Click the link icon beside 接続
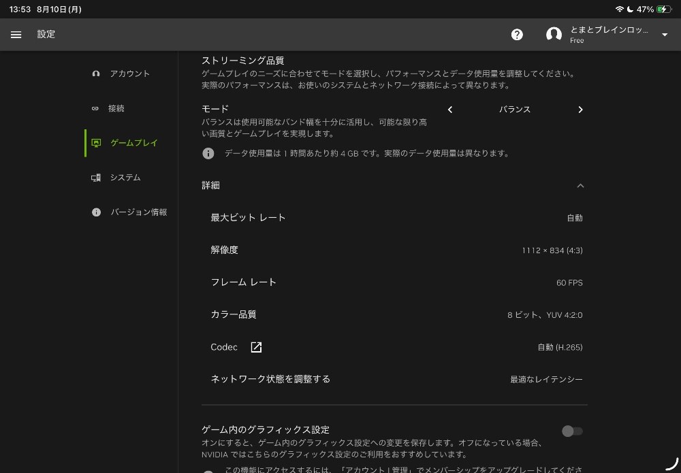Viewport: 681px width, 473px height. [95, 108]
